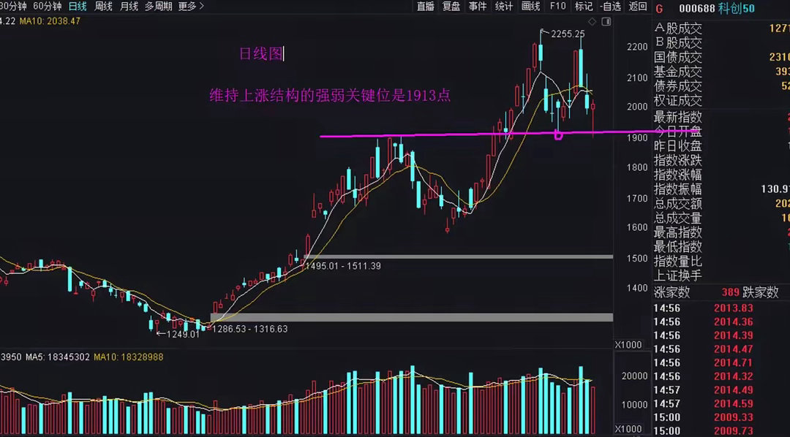Click the 2255.25 high price label

568,34
